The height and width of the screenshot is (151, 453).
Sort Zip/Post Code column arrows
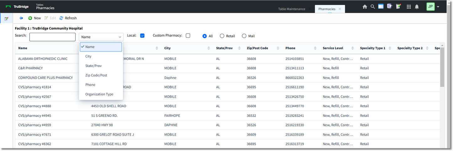coord(278,48)
